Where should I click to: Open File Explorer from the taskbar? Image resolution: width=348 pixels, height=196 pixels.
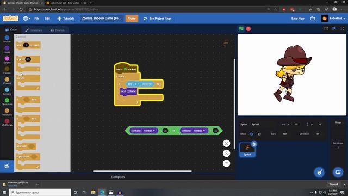tap(93, 192)
